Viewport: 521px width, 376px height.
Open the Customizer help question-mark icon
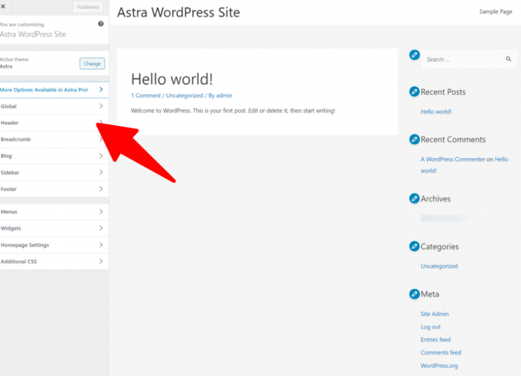101,24
